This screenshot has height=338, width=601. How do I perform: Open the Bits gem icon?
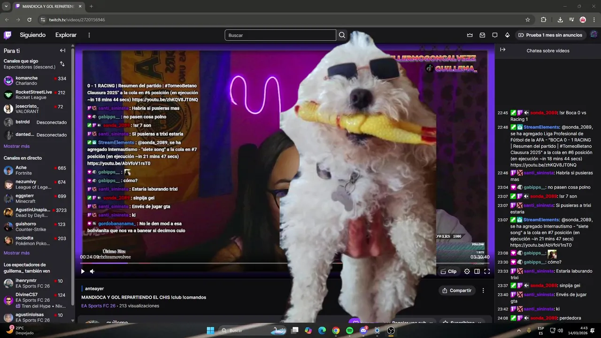507,35
